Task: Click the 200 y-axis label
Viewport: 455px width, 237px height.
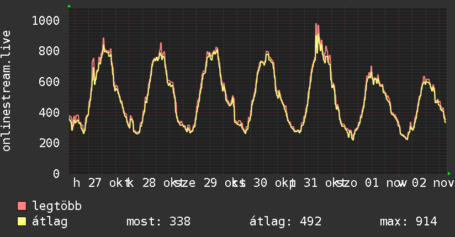Action: pos(49,143)
